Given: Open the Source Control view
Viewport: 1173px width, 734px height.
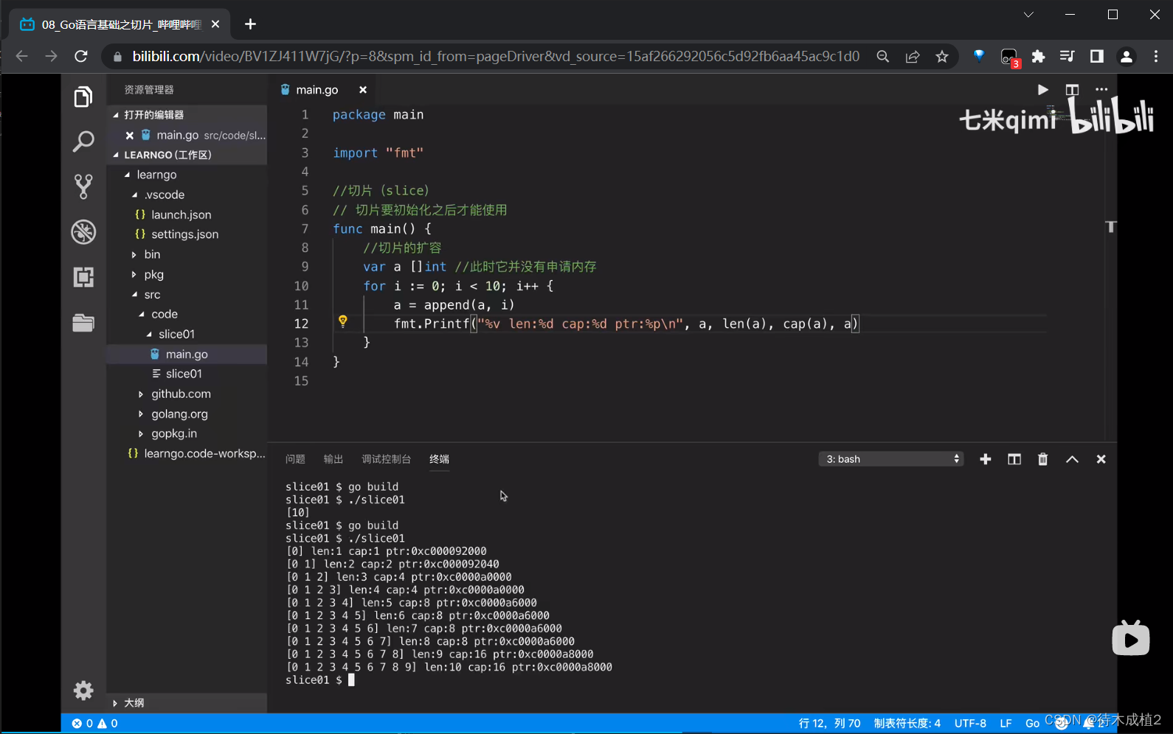Looking at the screenshot, I should click(x=83, y=186).
